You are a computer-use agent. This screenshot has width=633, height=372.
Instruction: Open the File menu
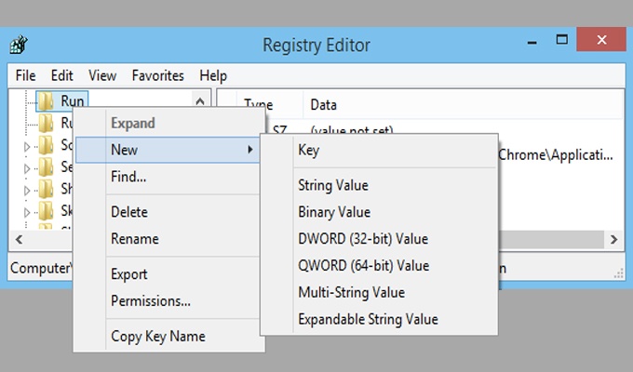pyautogui.click(x=25, y=75)
